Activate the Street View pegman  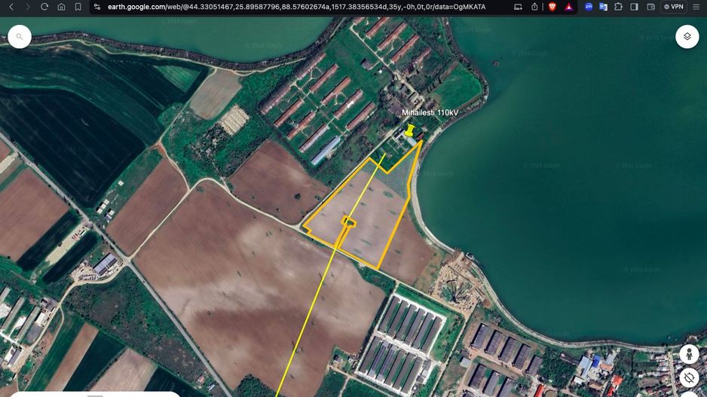(x=688, y=353)
